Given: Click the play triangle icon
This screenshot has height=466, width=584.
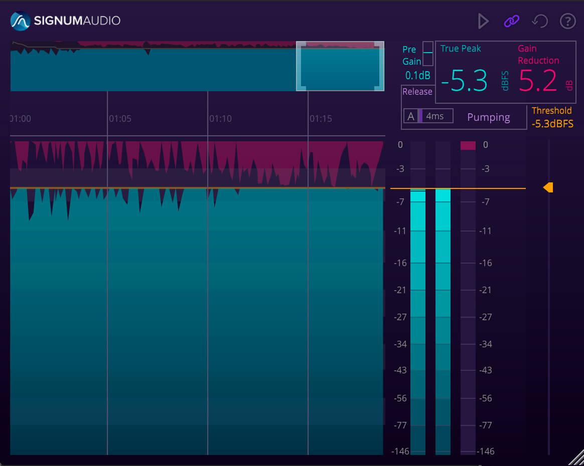Looking at the screenshot, I should 483,21.
